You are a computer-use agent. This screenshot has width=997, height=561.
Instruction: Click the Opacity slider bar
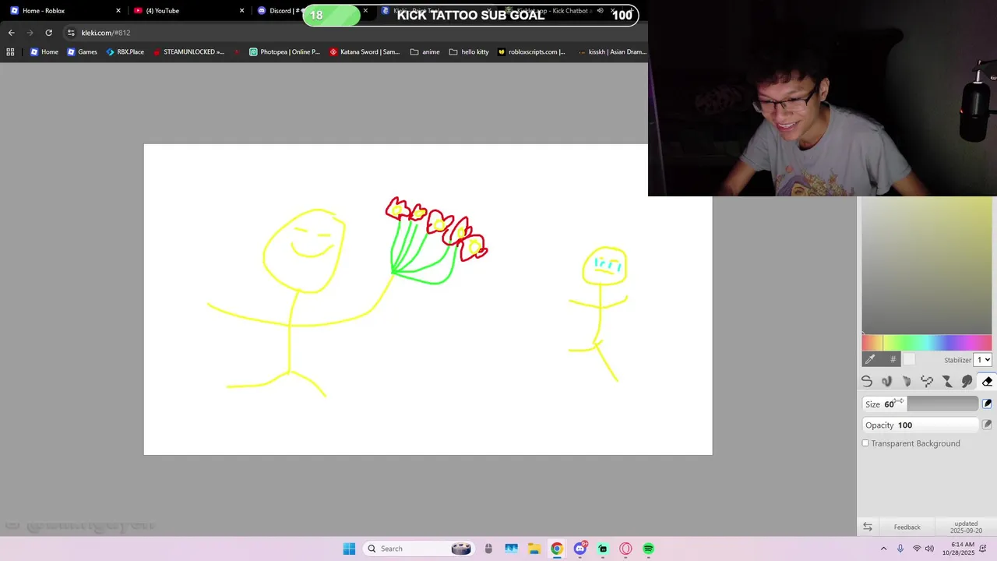click(x=921, y=425)
